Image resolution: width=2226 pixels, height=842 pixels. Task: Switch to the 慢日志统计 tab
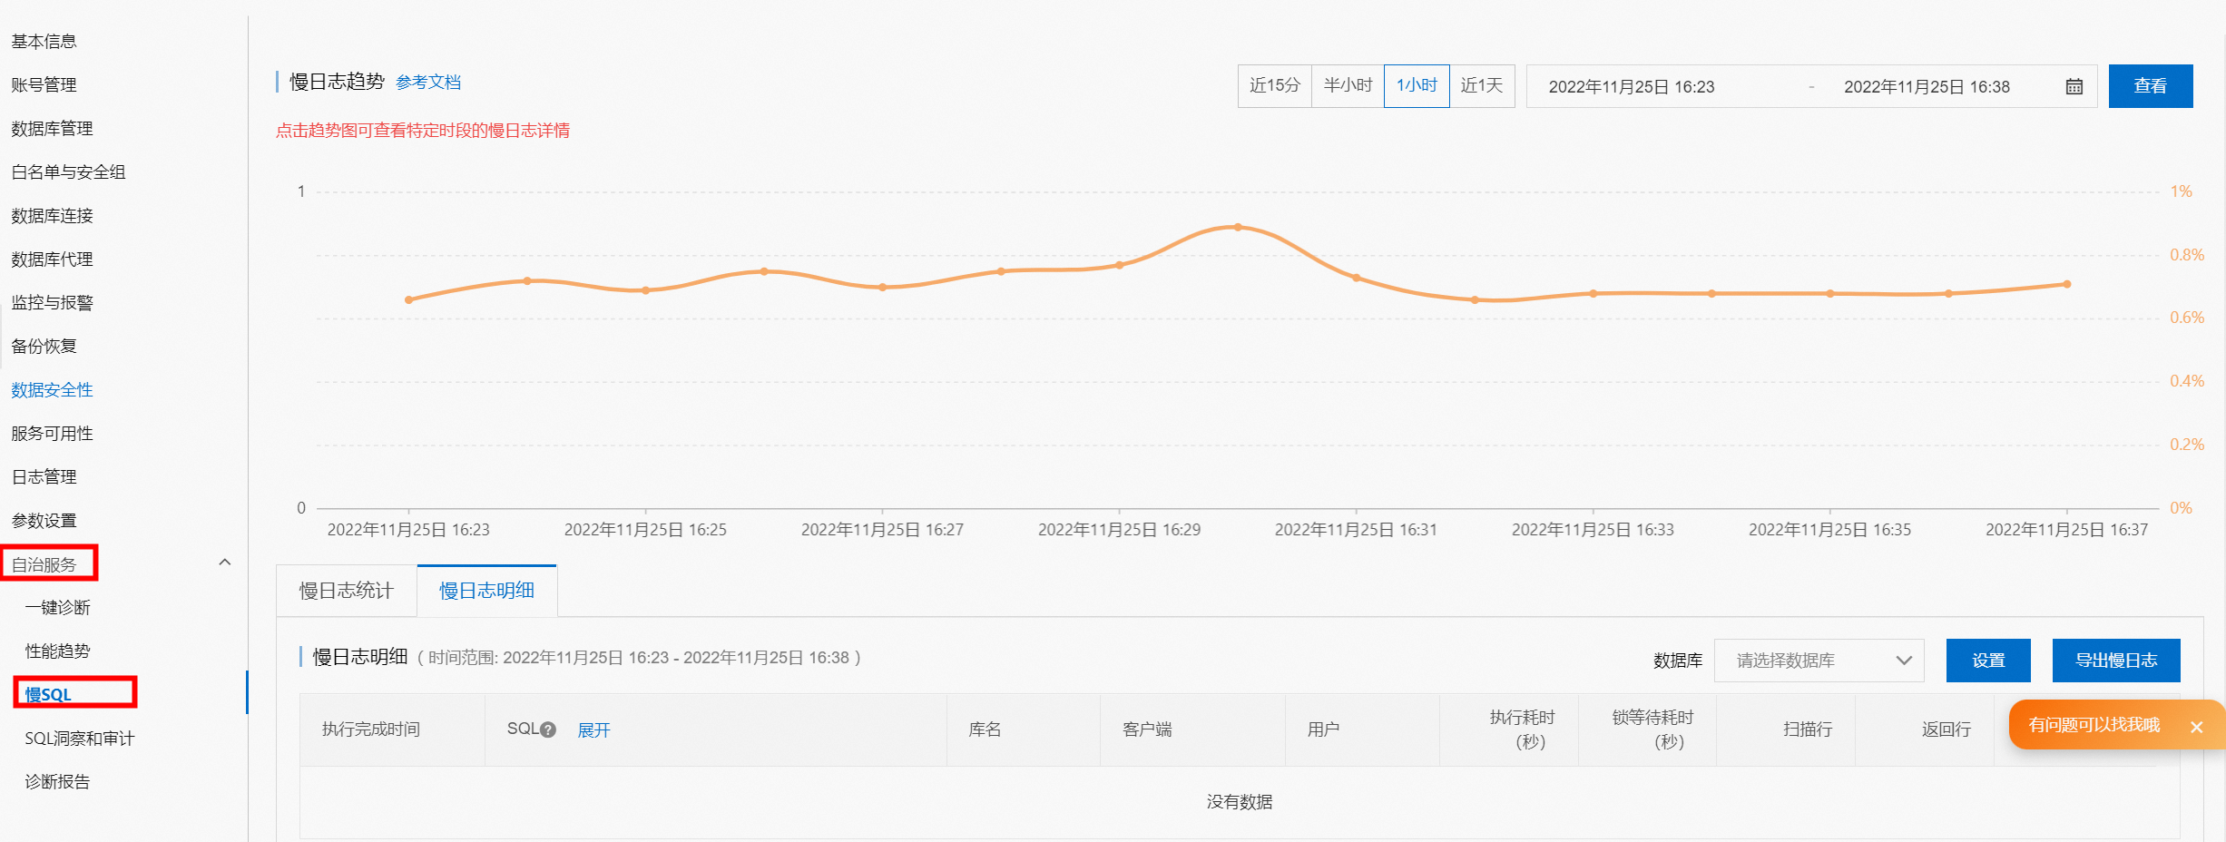pyautogui.click(x=346, y=591)
